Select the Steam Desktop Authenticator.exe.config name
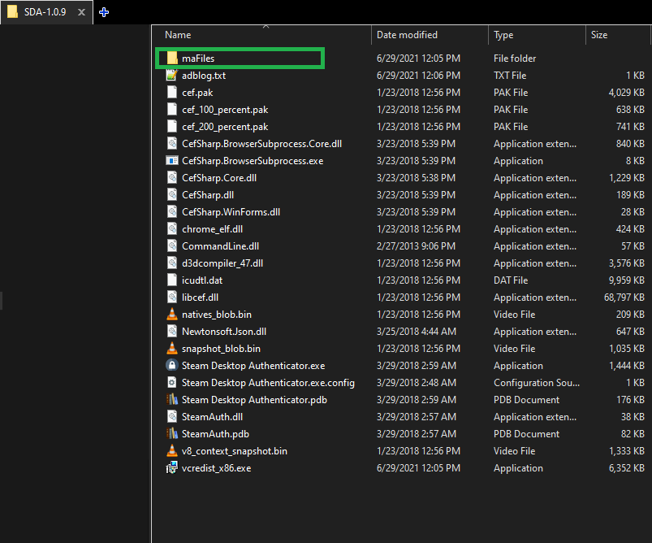This screenshot has height=543, width=652. click(x=268, y=383)
